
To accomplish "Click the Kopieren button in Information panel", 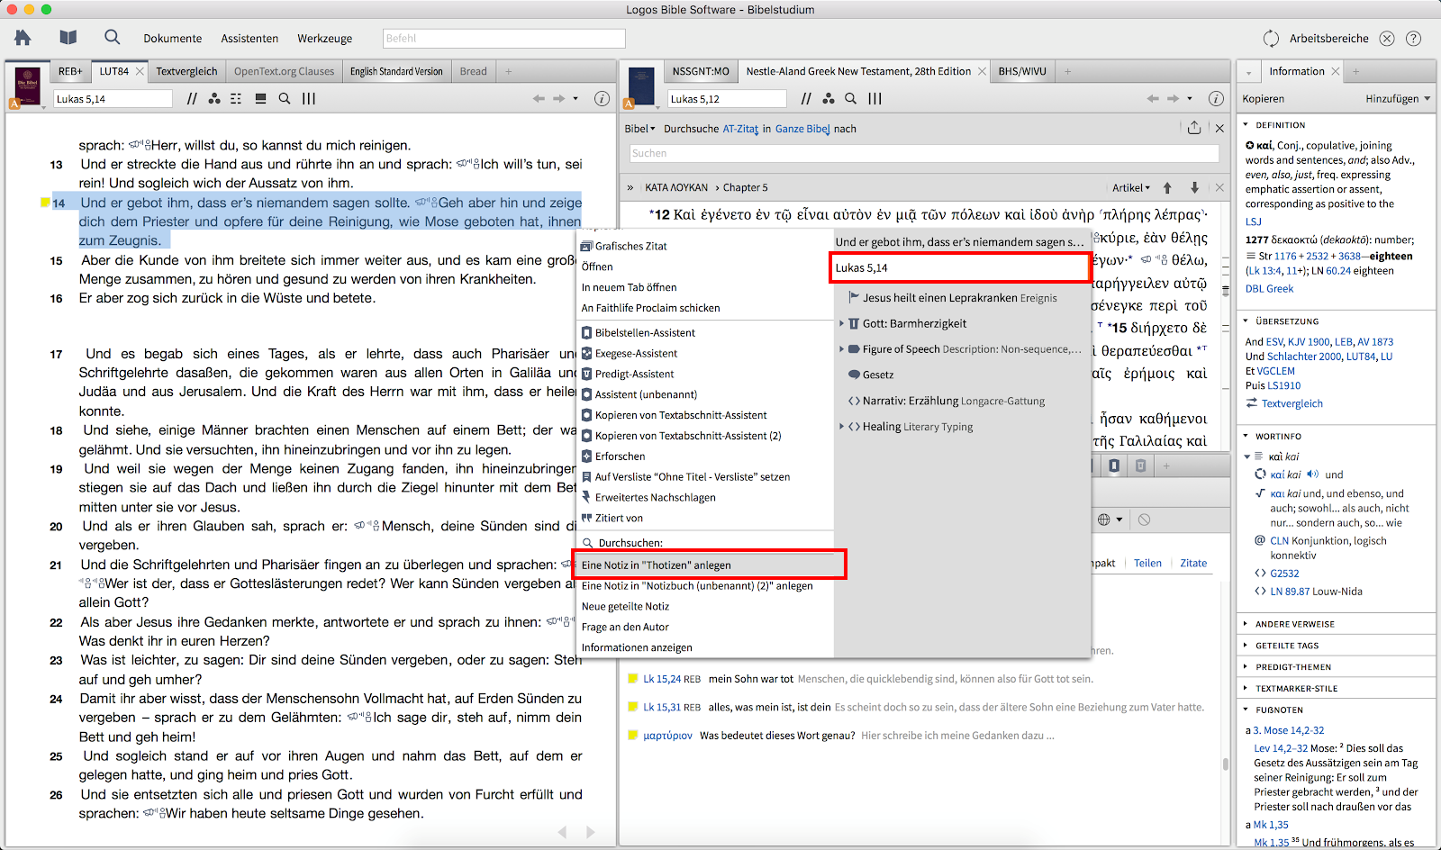I will (x=1264, y=99).
